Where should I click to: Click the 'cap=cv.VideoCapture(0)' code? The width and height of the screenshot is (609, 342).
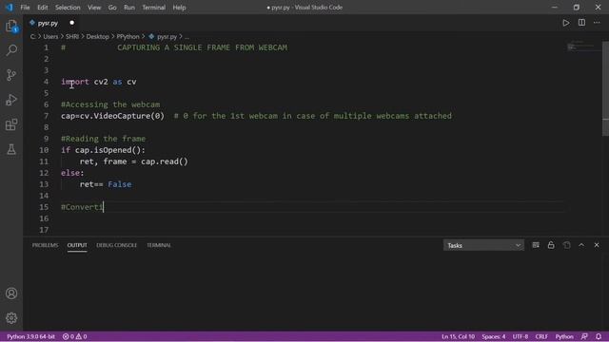[x=112, y=116]
